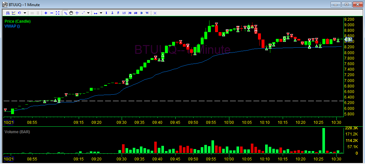Click the Price (Candle) legend label
365x164 pixels.
pyautogui.click(x=18, y=21)
